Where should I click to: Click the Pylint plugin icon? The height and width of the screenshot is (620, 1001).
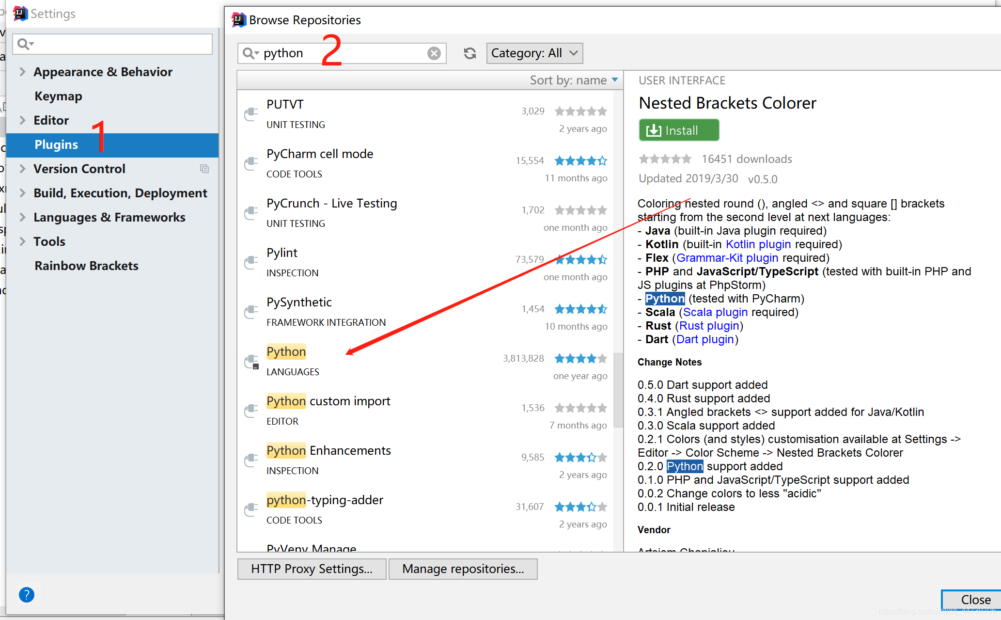[251, 262]
